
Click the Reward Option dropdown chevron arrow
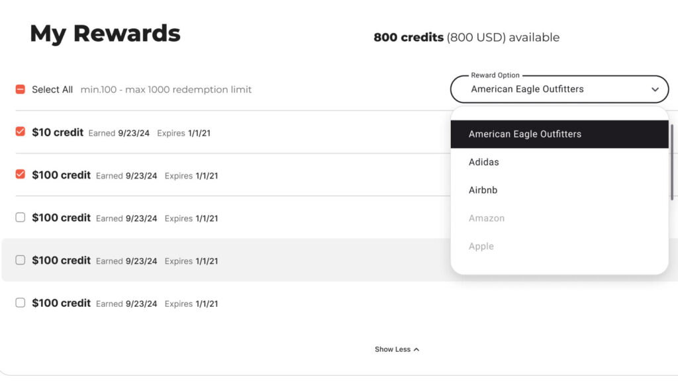pos(655,89)
